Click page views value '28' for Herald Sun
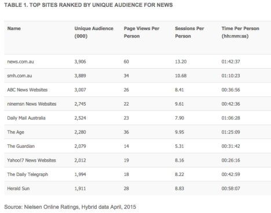The image size is (271, 213). point(126,189)
